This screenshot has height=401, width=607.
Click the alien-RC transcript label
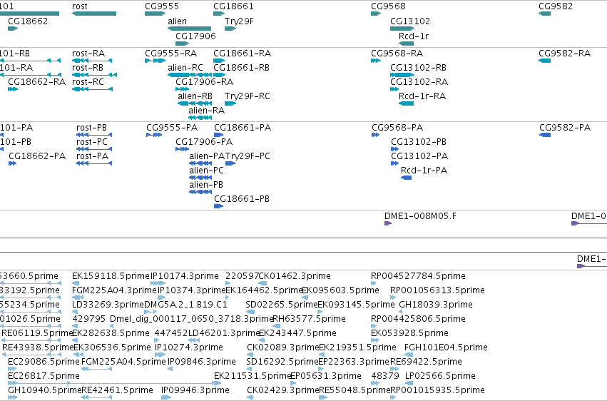point(185,67)
